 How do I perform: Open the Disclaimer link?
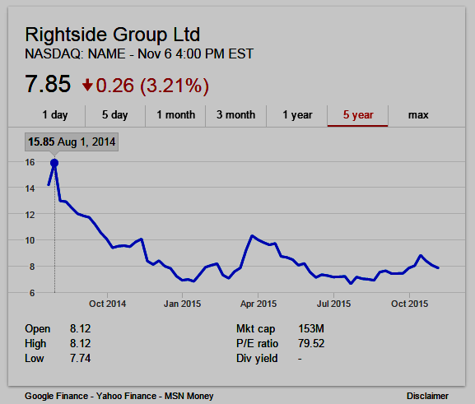pos(427,396)
